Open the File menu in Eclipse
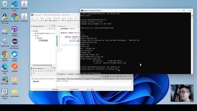 click(x=32, y=18)
